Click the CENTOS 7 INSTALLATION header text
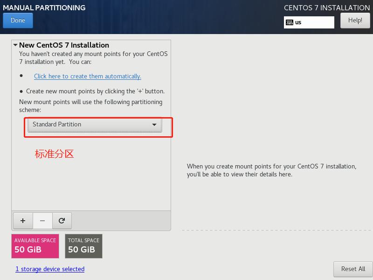Screen dimensions: 373x280 [326, 7]
